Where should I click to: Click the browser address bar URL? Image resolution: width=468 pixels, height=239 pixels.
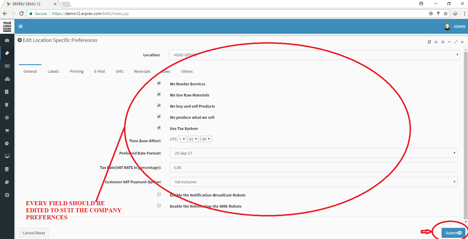[90, 13]
